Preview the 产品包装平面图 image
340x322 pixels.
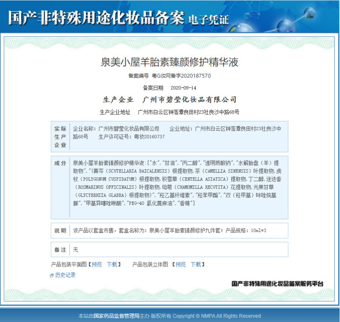[97, 264]
